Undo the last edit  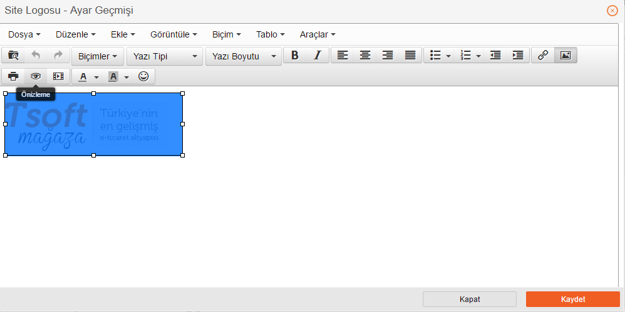click(36, 56)
